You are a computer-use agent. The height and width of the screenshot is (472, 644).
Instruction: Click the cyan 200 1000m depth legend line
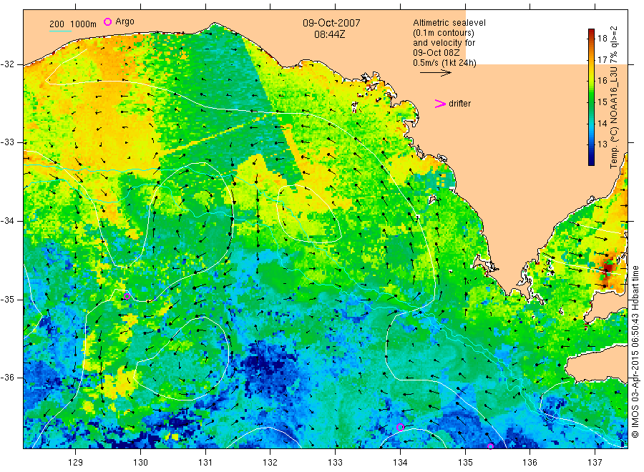tap(60, 31)
